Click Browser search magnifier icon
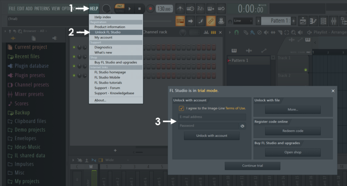Image resolution: width=347 pixels, height=186 pixels. [20, 31]
